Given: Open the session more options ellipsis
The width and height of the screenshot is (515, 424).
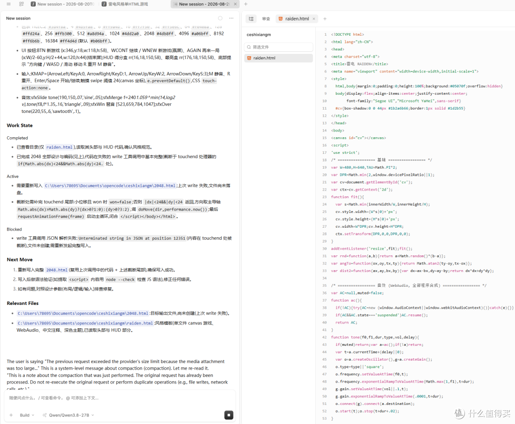Looking at the screenshot, I should click(x=231, y=18).
